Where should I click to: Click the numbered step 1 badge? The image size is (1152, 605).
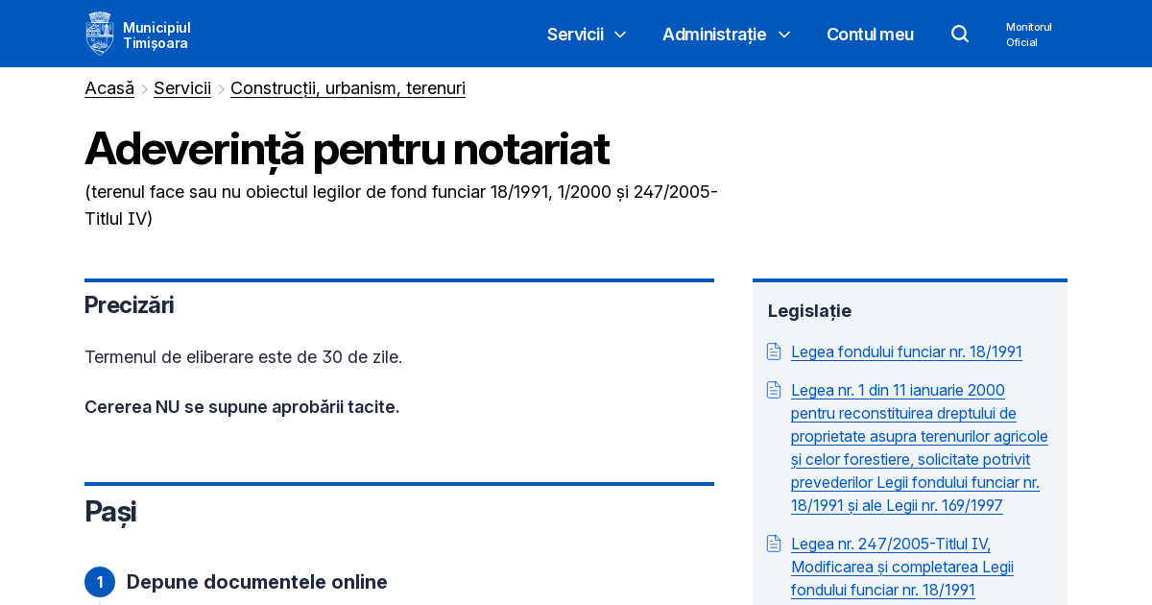pyautogui.click(x=100, y=582)
